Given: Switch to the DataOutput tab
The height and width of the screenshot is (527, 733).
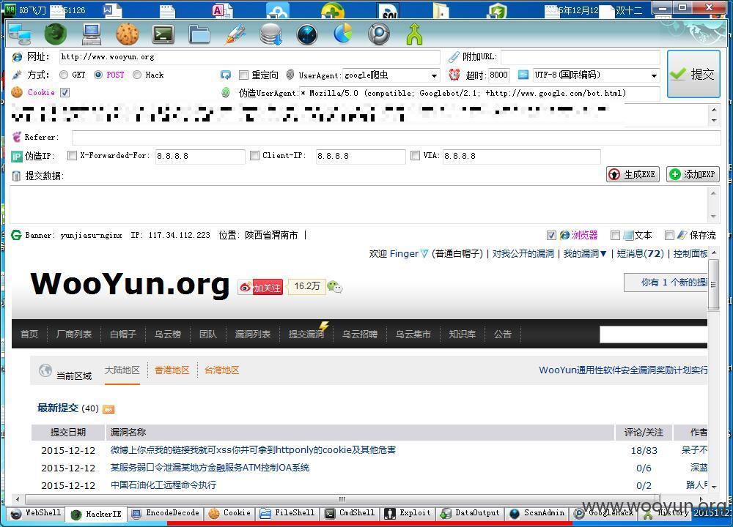Looking at the screenshot, I should coord(471,513).
